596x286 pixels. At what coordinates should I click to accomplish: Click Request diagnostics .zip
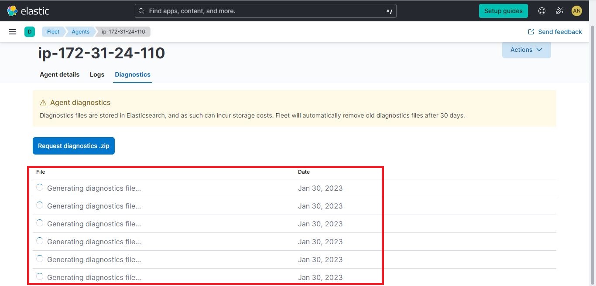click(73, 145)
